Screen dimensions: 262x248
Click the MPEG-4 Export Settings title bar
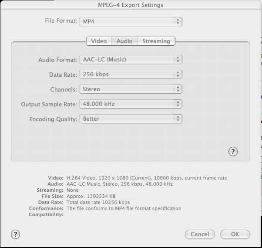(x=131, y=5)
